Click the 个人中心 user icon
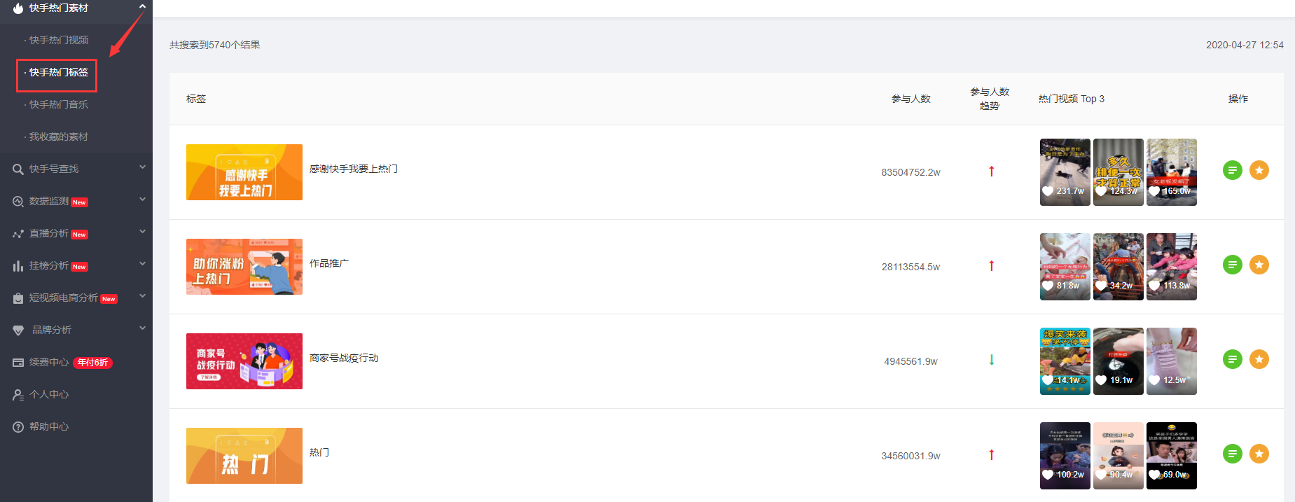The image size is (1295, 502). tap(18, 394)
